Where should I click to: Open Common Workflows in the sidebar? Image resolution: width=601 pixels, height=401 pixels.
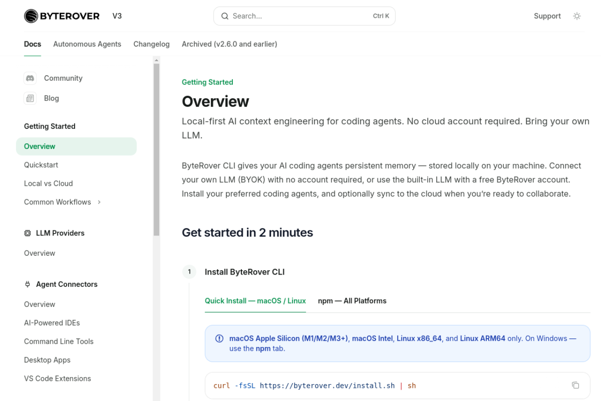(x=57, y=202)
